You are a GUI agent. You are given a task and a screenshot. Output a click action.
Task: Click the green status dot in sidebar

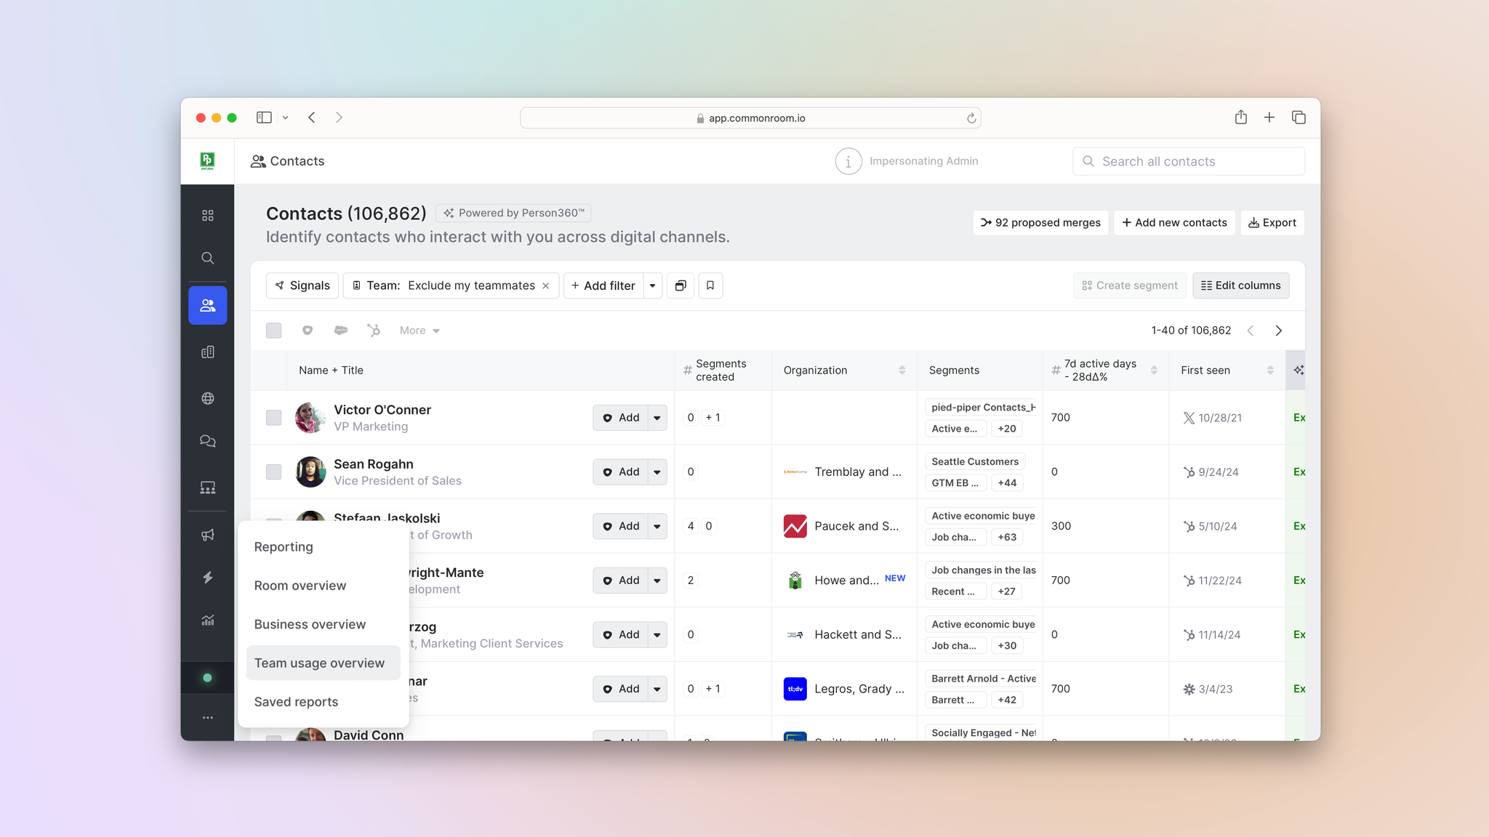click(207, 678)
